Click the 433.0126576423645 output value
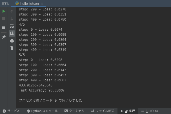This screenshot has width=171, height=114. (35, 85)
